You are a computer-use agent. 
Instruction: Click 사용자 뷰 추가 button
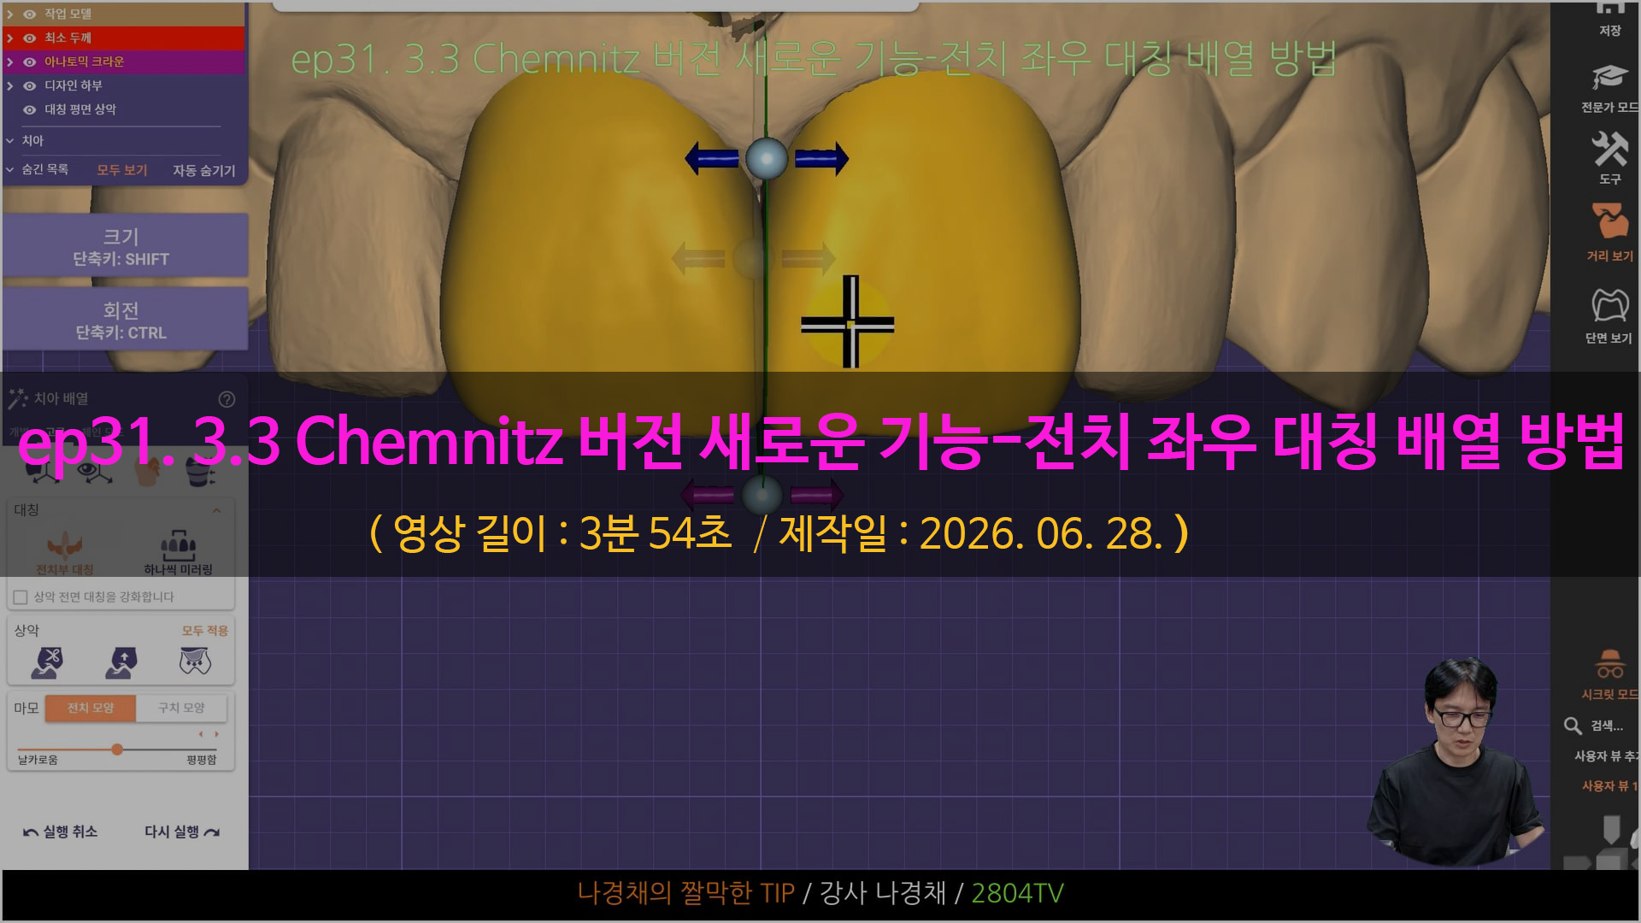click(1607, 756)
